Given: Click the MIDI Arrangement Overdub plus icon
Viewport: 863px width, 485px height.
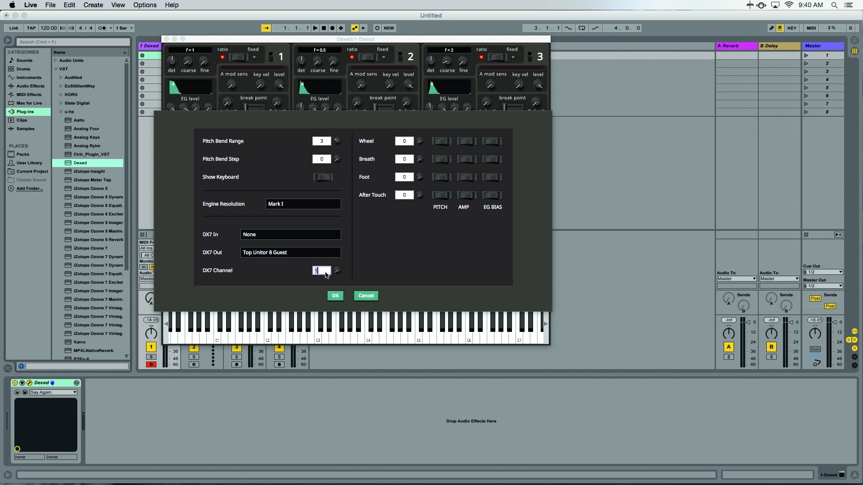Looking at the screenshot, I should 341,28.
